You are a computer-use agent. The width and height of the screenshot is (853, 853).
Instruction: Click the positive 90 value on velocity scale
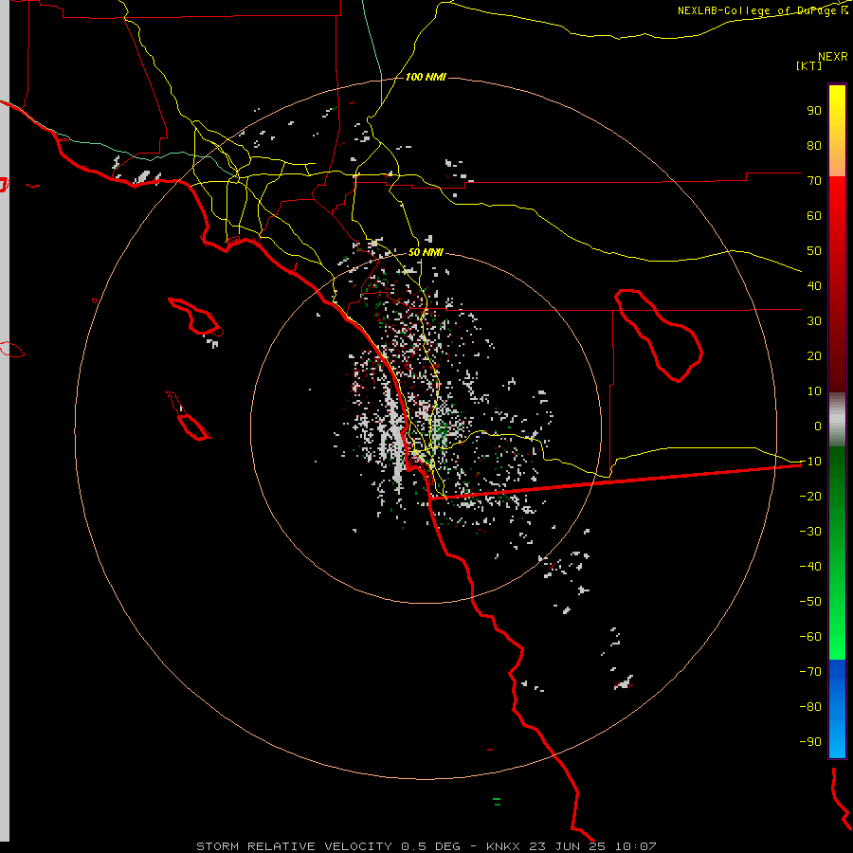(814, 111)
